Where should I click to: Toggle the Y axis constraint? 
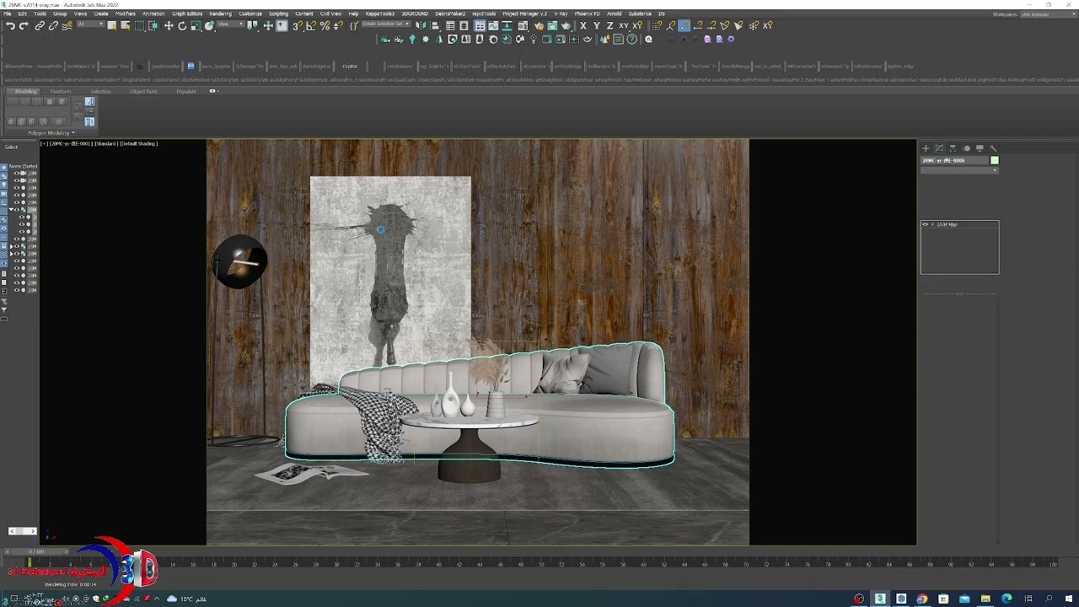pyautogui.click(x=596, y=25)
